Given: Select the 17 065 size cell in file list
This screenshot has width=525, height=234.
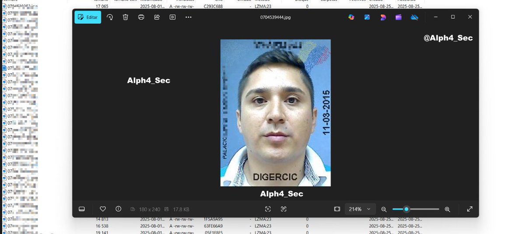Looking at the screenshot, I should coord(102,7).
